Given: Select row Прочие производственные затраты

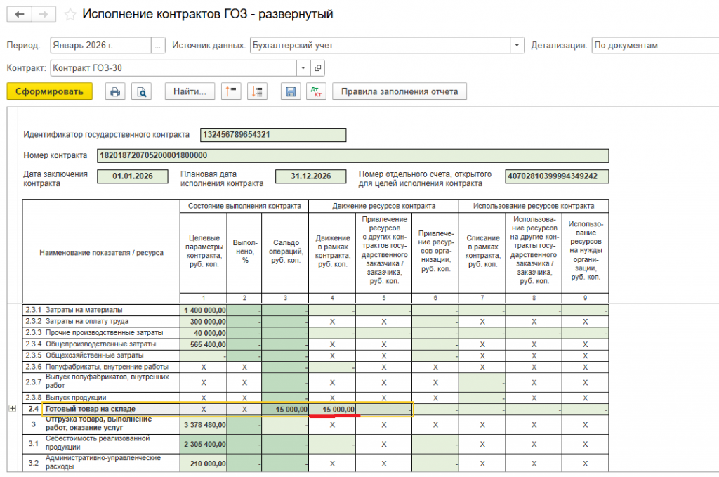Looking at the screenshot, I should tap(112, 333).
